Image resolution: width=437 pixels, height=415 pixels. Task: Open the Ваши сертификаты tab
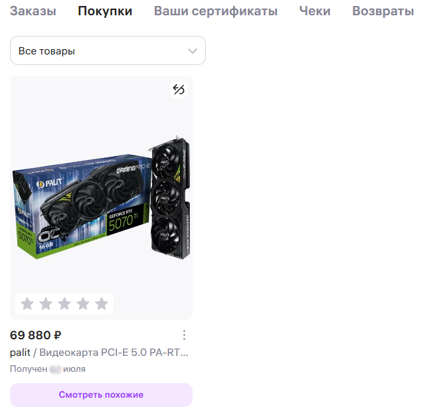coord(216,11)
